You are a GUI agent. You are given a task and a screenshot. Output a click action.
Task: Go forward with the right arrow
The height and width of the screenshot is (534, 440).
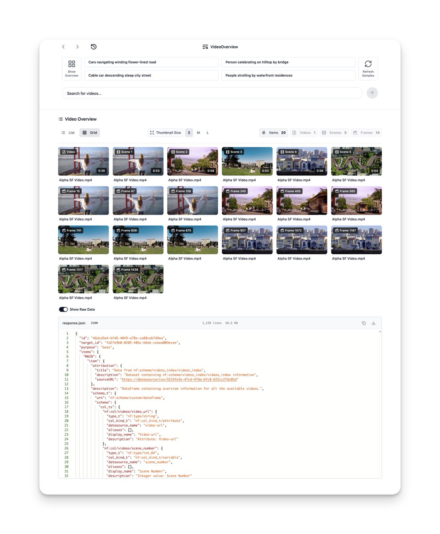tap(77, 47)
